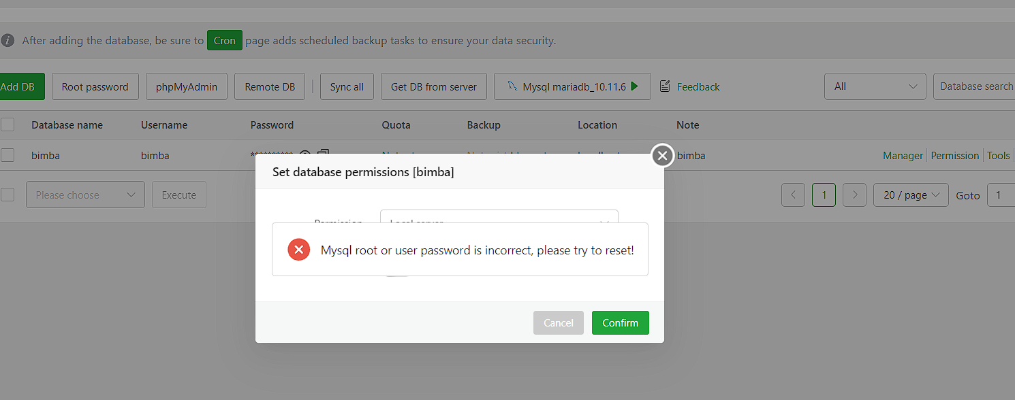Go to previous page arrow
1015x400 pixels.
point(793,195)
